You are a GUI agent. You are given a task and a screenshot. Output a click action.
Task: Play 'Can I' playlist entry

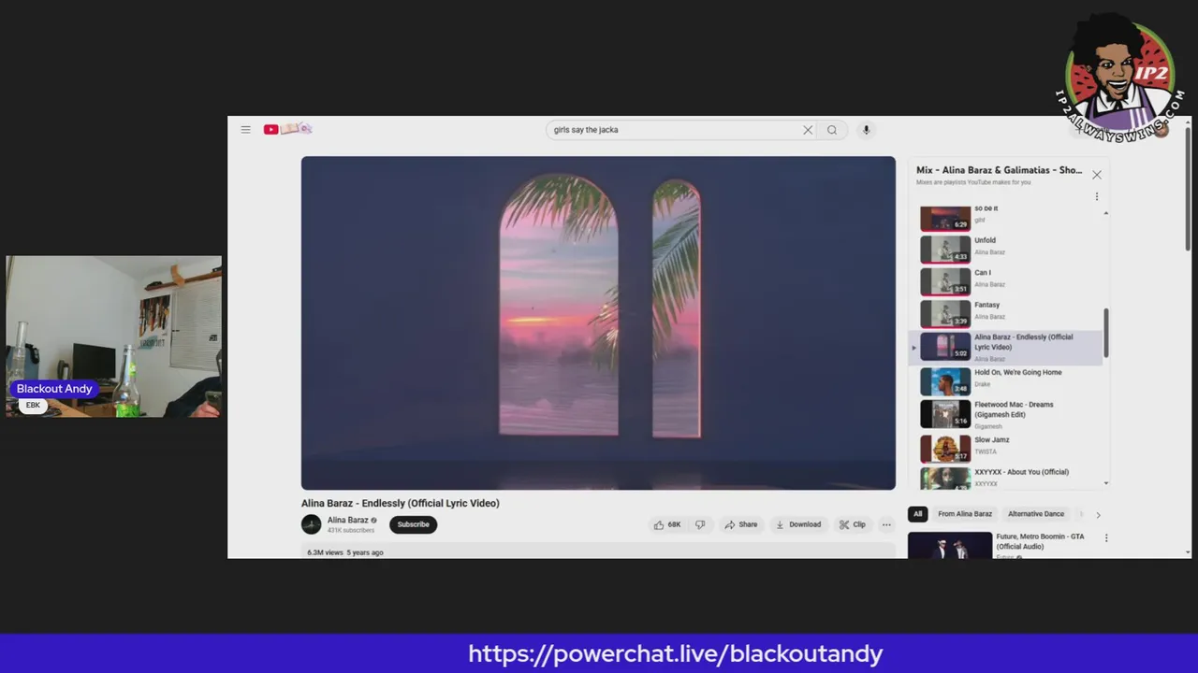(x=1006, y=280)
